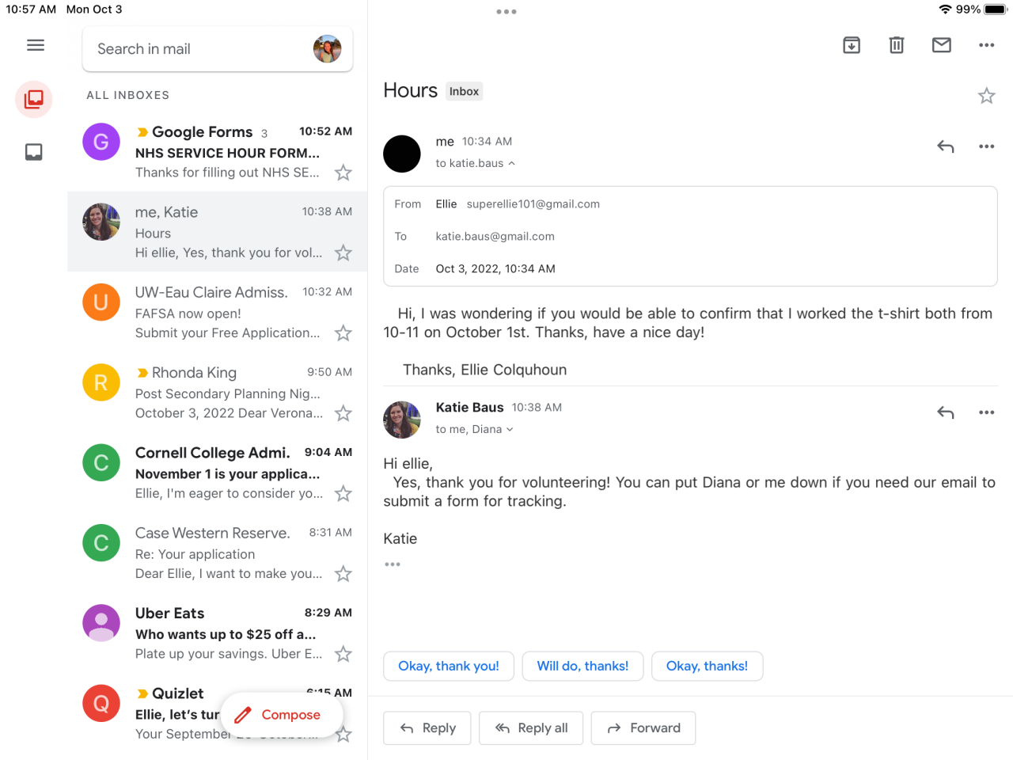
Task: Reply arrow on Katie Baus message
Action: [946, 412]
